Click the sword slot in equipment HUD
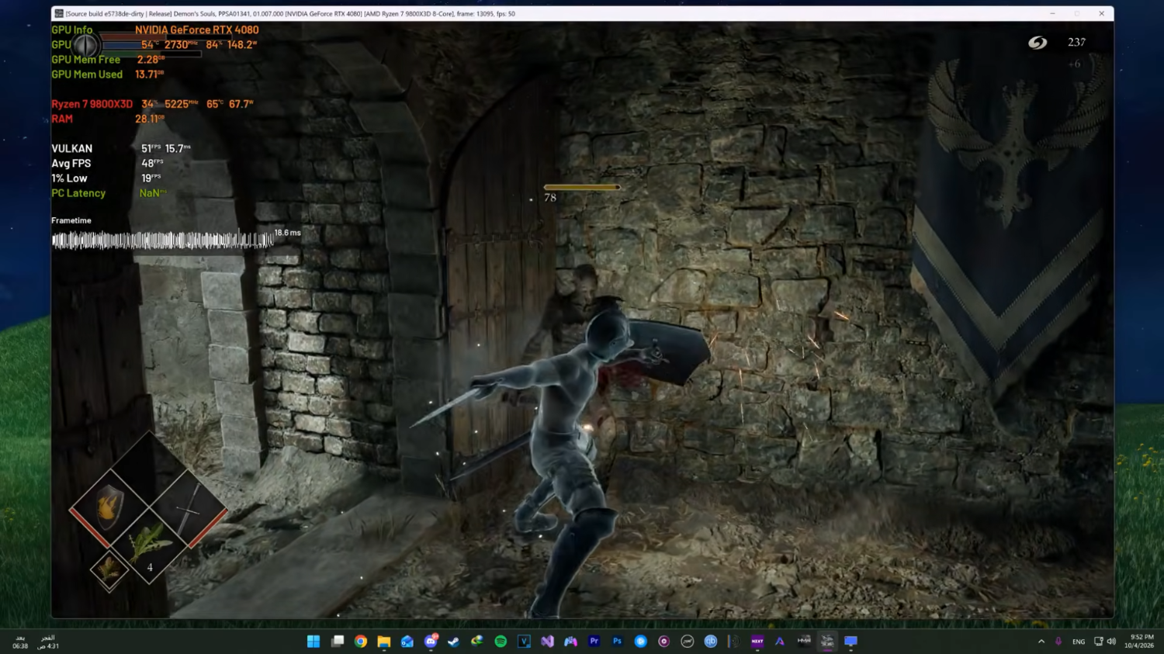 [x=189, y=510]
